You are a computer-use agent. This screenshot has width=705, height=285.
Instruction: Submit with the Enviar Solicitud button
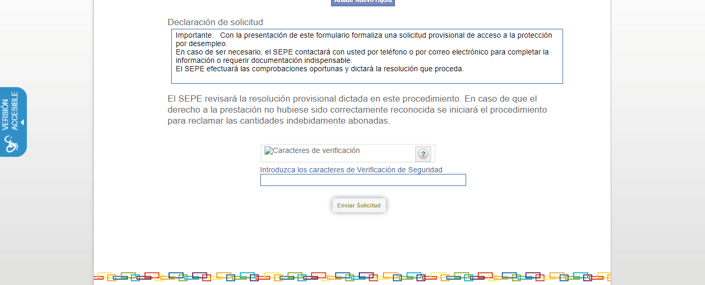359,205
